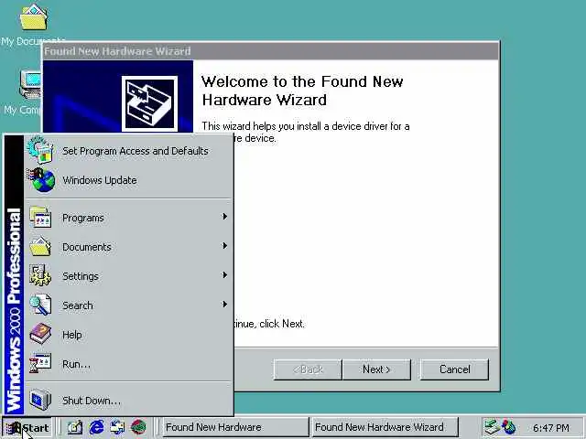Open My Documents desktop icon
Viewport: 586px width, 439px height.
[x=33, y=26]
